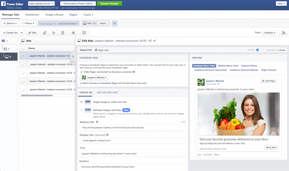Click the Create Ad button
The height and width of the screenshot is (171, 289).
point(10,33)
